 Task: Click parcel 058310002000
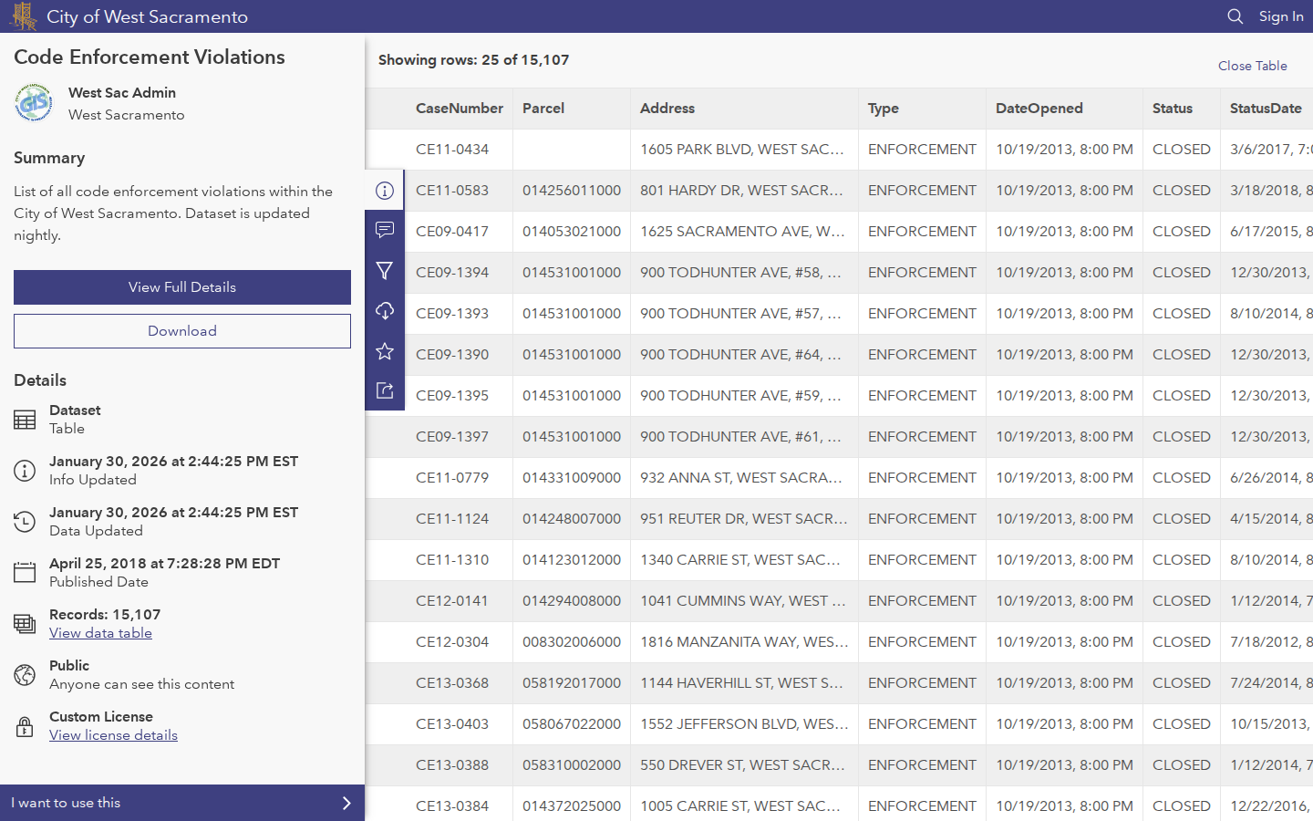(x=572, y=765)
